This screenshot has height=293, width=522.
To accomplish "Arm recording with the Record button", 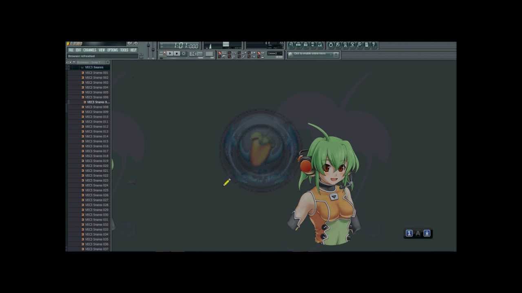I will pos(184,53).
